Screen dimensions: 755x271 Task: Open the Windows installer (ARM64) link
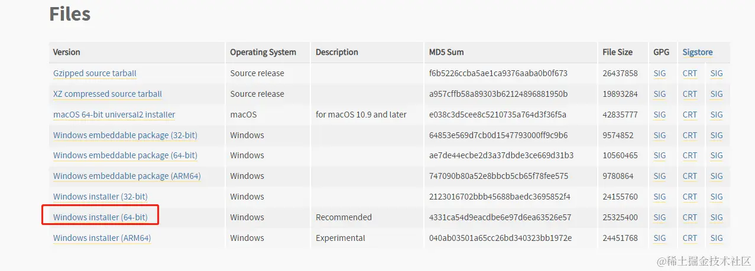click(x=102, y=238)
